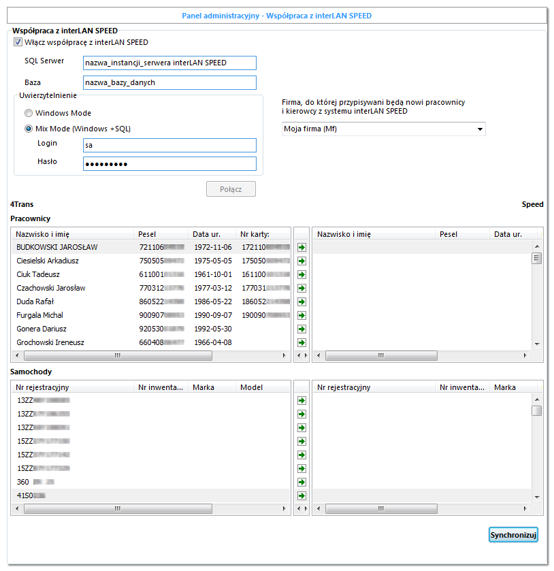This screenshot has width=554, height=571.
Task: Click vertical scrollbar thumb in Speed cars
Action: tap(536, 411)
